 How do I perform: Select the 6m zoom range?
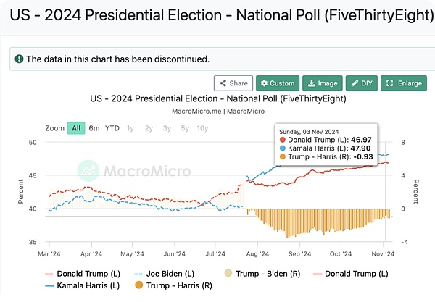94,128
